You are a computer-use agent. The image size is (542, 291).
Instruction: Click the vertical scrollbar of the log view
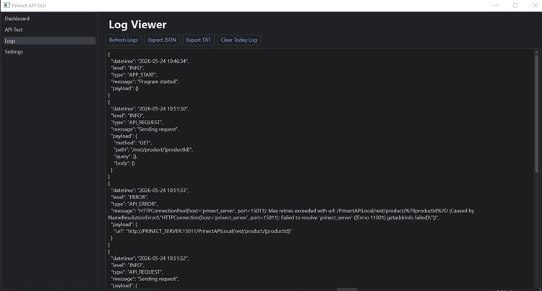coord(536,113)
